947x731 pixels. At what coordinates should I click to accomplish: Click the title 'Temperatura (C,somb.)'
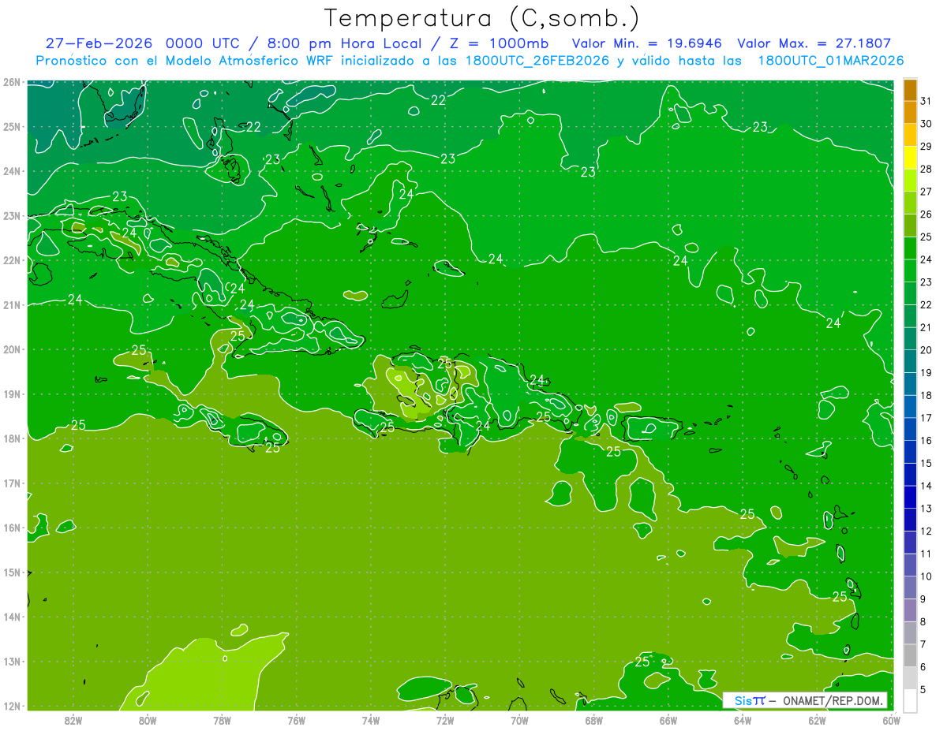click(481, 18)
